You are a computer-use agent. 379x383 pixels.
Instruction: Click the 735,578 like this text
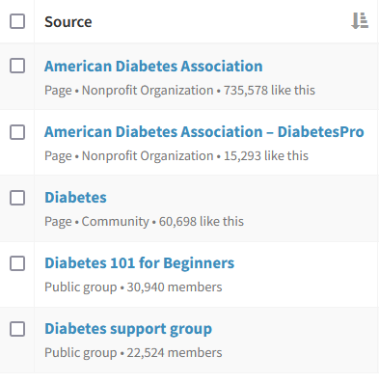click(269, 90)
